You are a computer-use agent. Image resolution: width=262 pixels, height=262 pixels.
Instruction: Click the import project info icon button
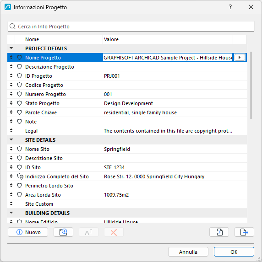tap(219, 232)
